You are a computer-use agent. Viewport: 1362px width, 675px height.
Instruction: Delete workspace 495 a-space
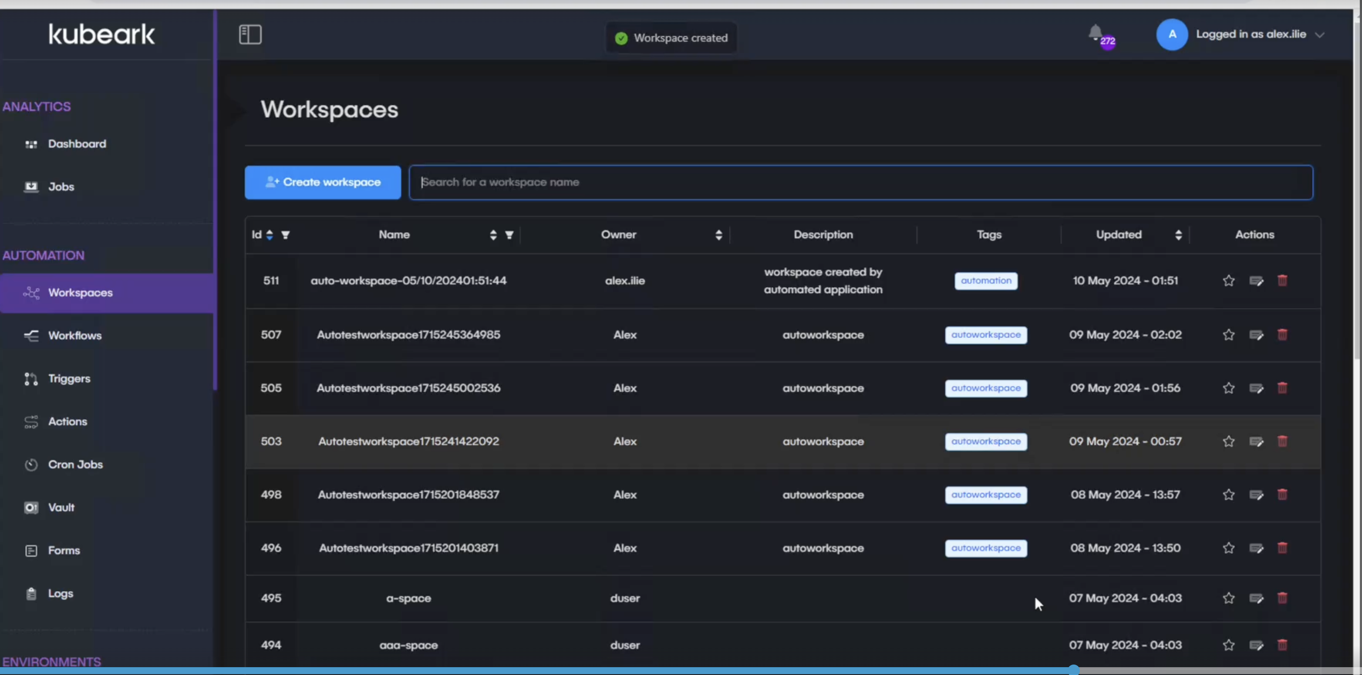coord(1282,598)
